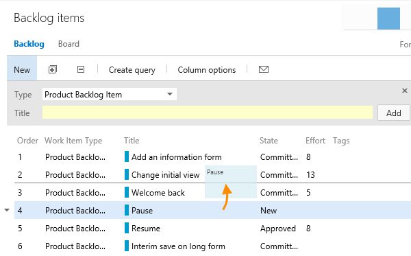
Task: Click the Add button
Action: tap(393, 113)
